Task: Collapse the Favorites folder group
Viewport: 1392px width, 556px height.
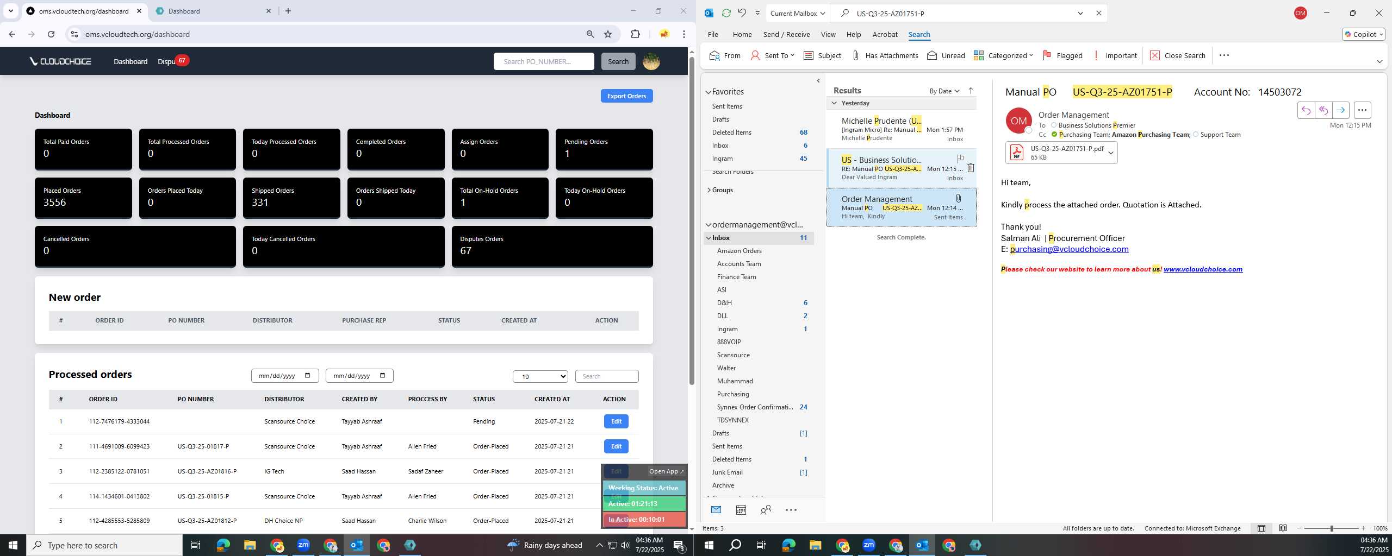Action: point(709,92)
